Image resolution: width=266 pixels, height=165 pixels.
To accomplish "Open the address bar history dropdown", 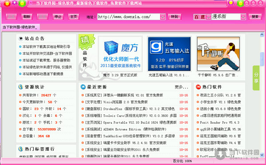I will (x=163, y=17).
